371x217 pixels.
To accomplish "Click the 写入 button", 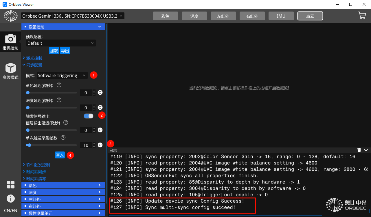I will tap(60, 155).
